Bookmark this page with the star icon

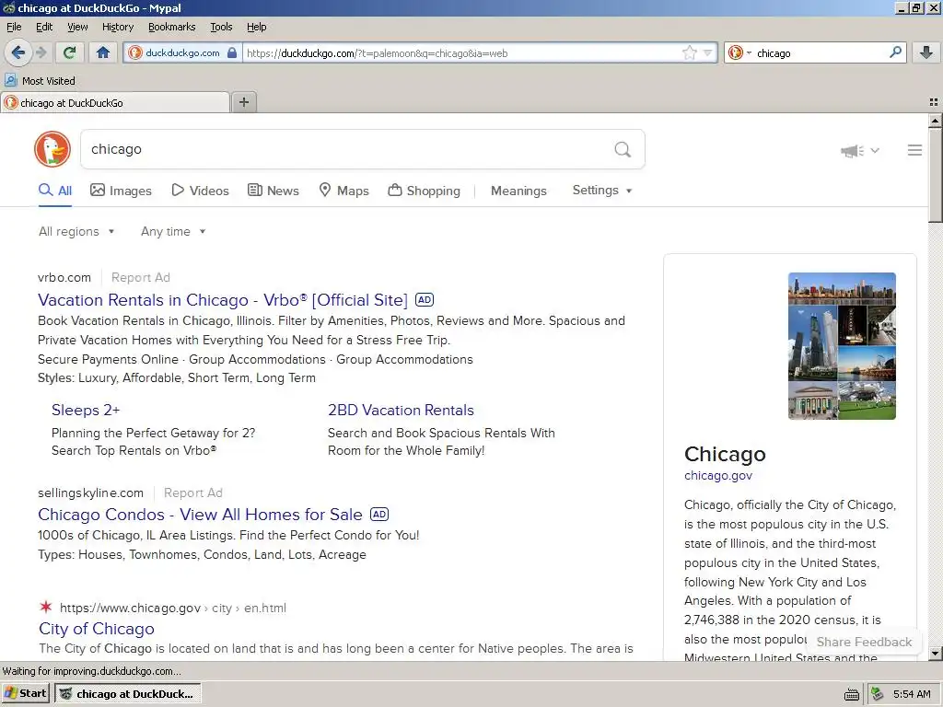tap(689, 52)
